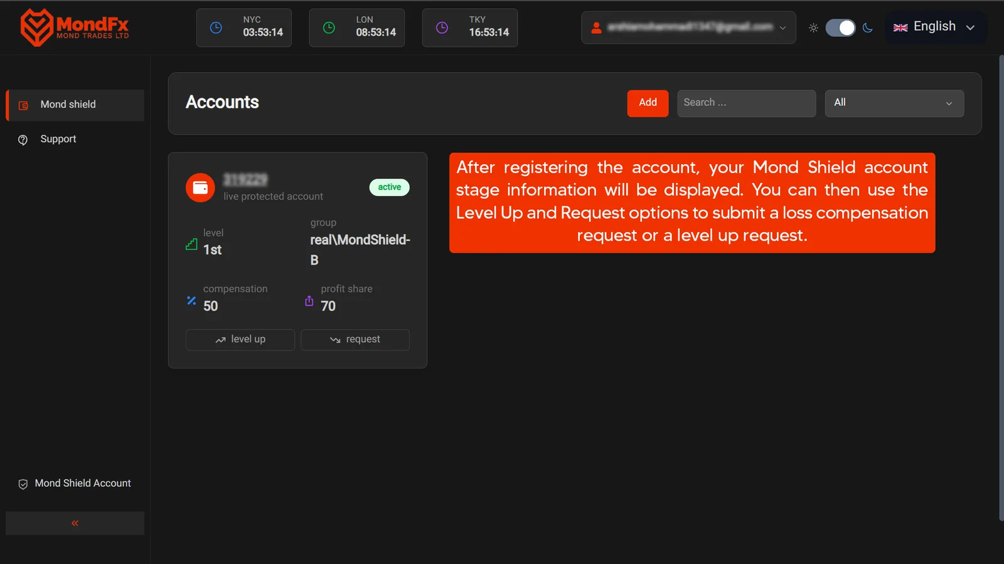
Task: Expand the All accounts filter dropdown
Action: coord(894,103)
